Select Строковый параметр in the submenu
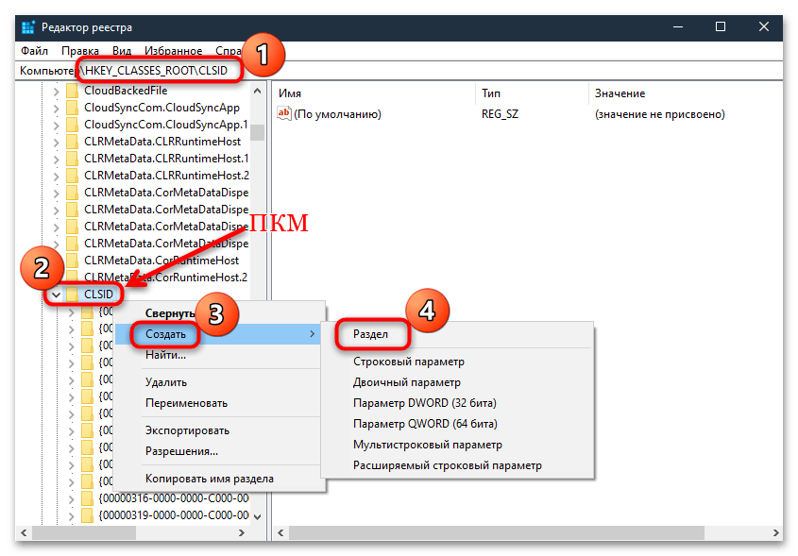798x556 pixels. 409,362
